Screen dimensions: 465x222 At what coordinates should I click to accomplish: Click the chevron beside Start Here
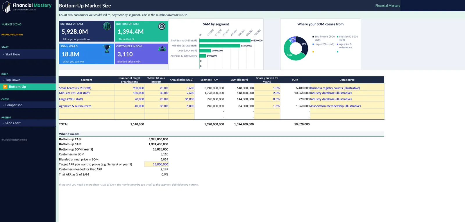click(x=3, y=54)
